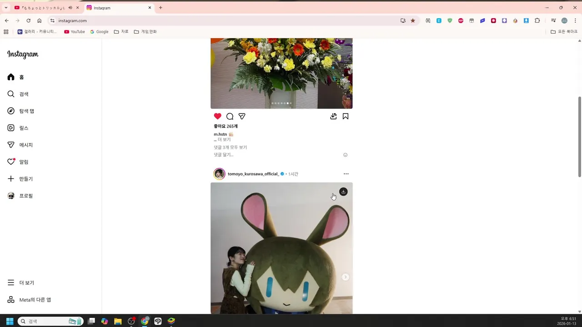The image size is (582, 327).
Task: Open the emoji picker in comment field
Action: pyautogui.click(x=345, y=155)
